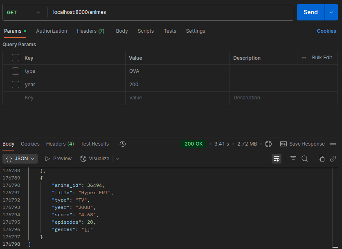342x249 pixels.
Task: Open the Cookies link
Action: click(x=326, y=31)
